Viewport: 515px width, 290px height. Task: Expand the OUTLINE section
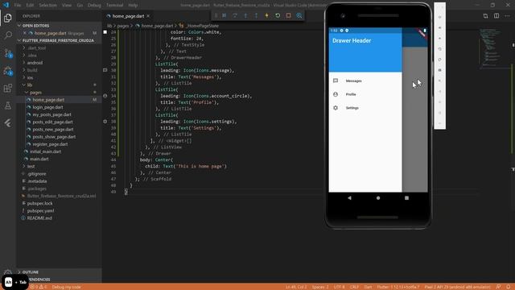coord(59,272)
